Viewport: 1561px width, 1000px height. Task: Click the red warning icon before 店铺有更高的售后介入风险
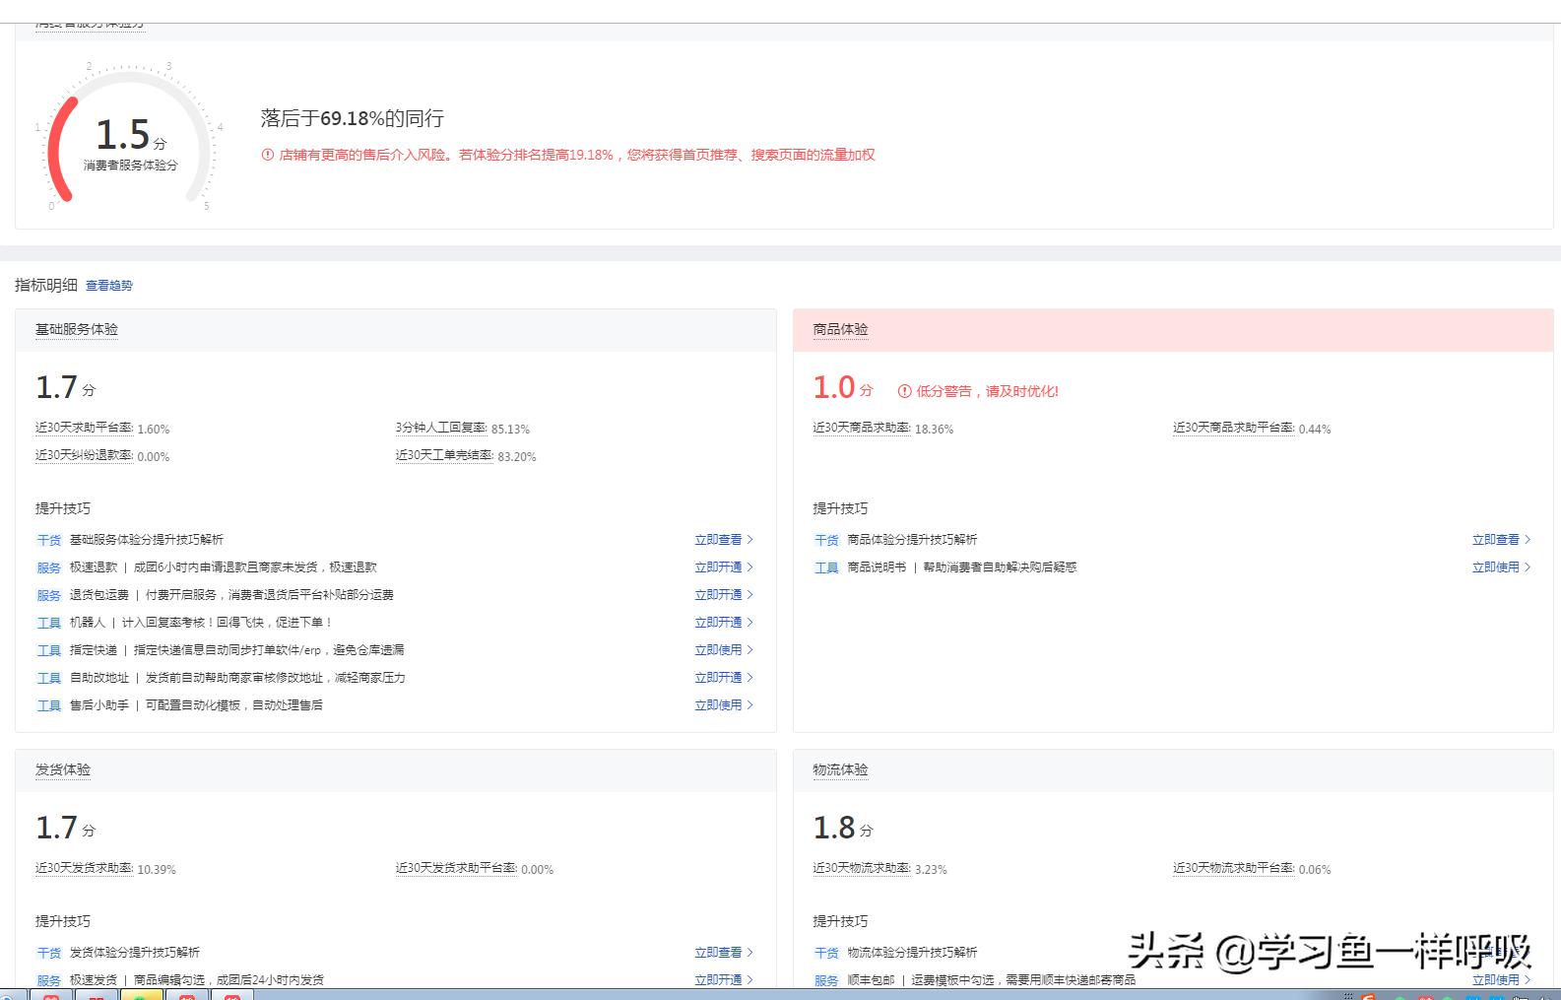267,155
